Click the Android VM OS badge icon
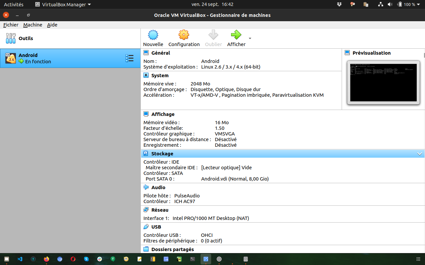The image size is (425, 265). click(x=11, y=58)
